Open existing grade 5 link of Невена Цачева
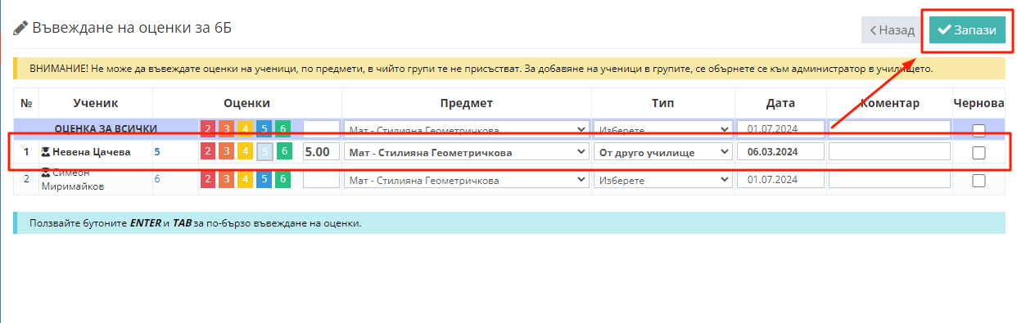This screenshot has width=1017, height=323. [x=157, y=151]
